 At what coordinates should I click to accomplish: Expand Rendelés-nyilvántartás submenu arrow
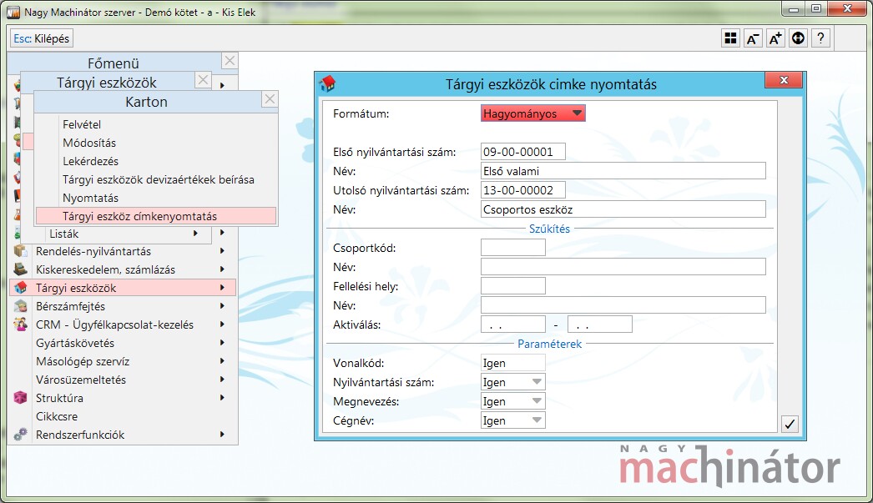pos(222,251)
